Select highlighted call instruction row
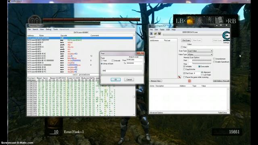Image resolution: width=258 pixels, height=145 pixels. pos(80,38)
